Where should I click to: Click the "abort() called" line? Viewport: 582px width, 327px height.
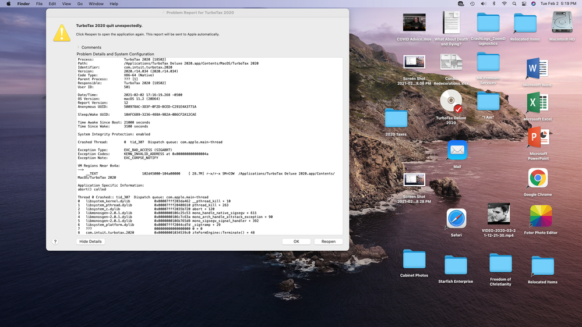pos(91,189)
